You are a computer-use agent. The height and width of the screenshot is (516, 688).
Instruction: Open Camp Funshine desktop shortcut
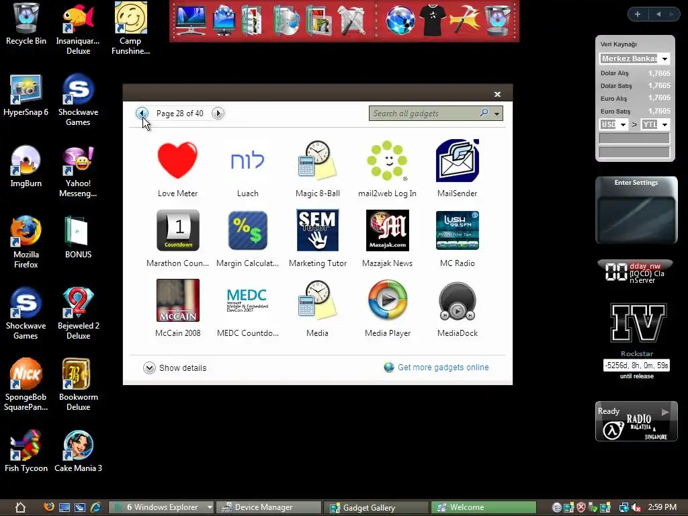[x=131, y=28]
